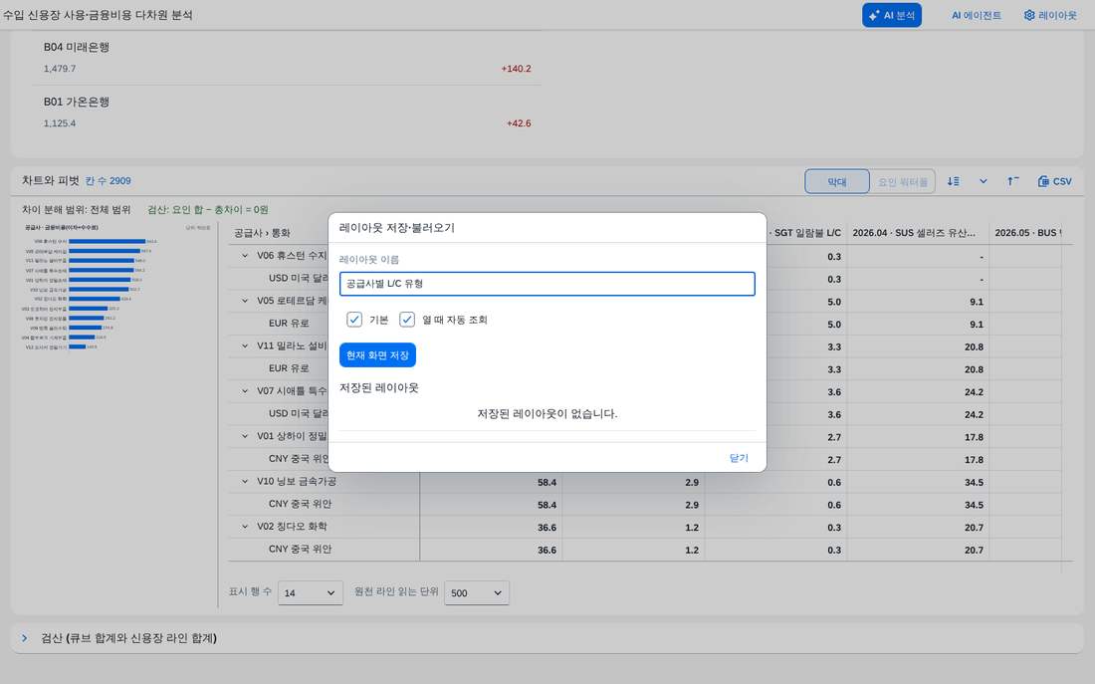
Task: Collapse the V10 닝보 금속가공 row
Action: 245,481
